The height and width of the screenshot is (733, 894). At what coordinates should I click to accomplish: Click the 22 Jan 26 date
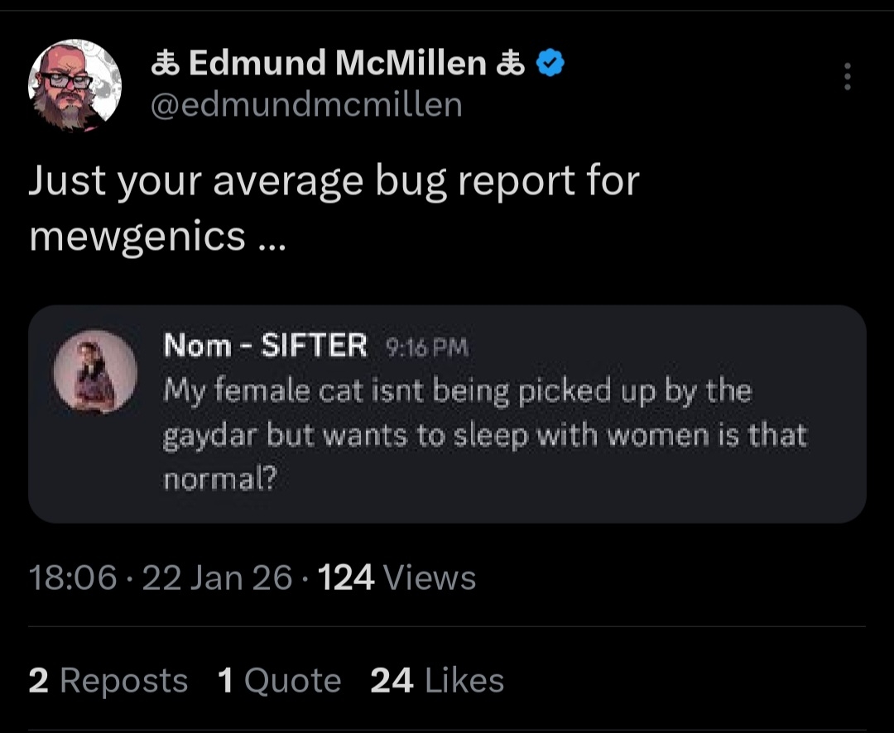point(218,577)
